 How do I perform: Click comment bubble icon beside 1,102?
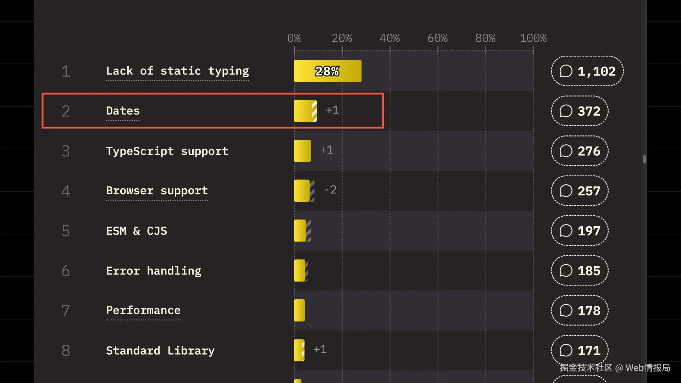pos(566,71)
